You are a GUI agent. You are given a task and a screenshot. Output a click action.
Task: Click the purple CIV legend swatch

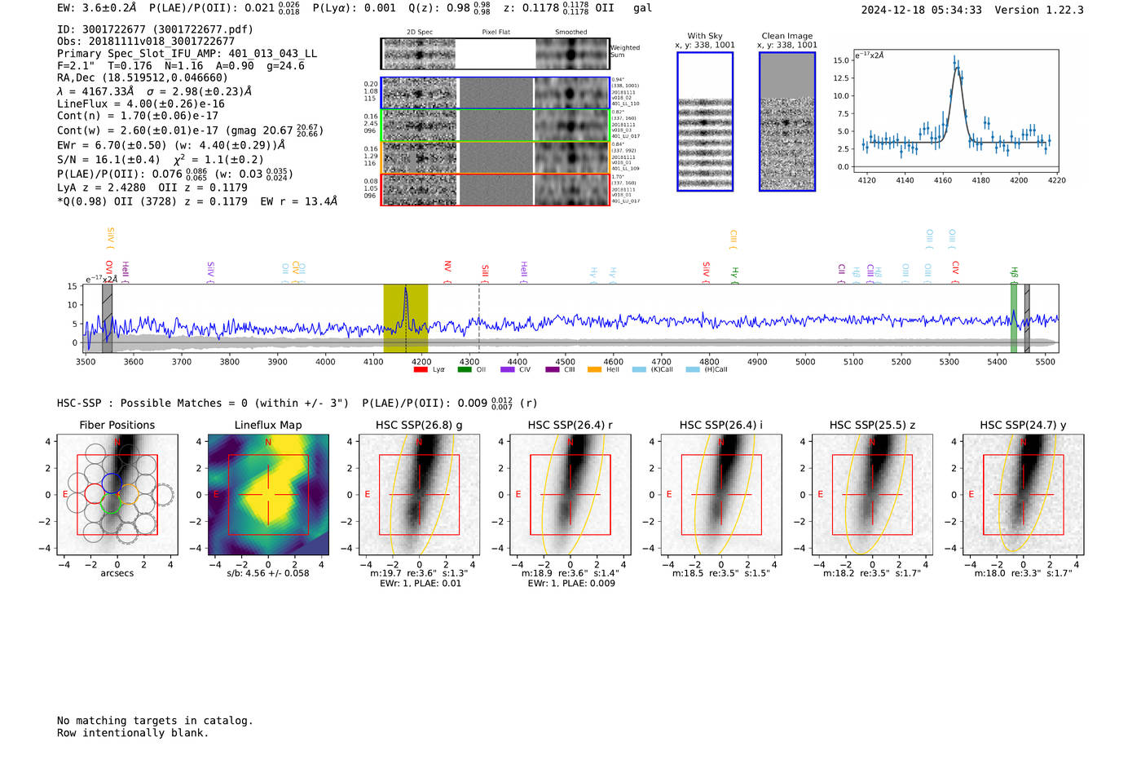(508, 370)
